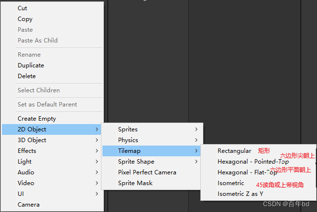317x212 pixels.
Task: Click Copy in the context menu
Action: tap(25, 19)
